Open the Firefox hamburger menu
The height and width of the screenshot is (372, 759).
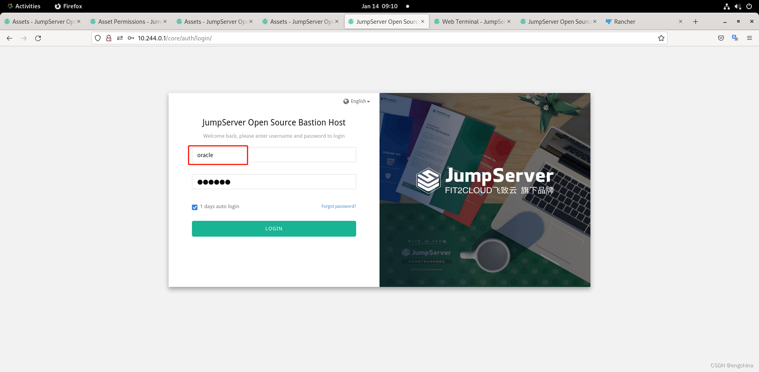750,38
